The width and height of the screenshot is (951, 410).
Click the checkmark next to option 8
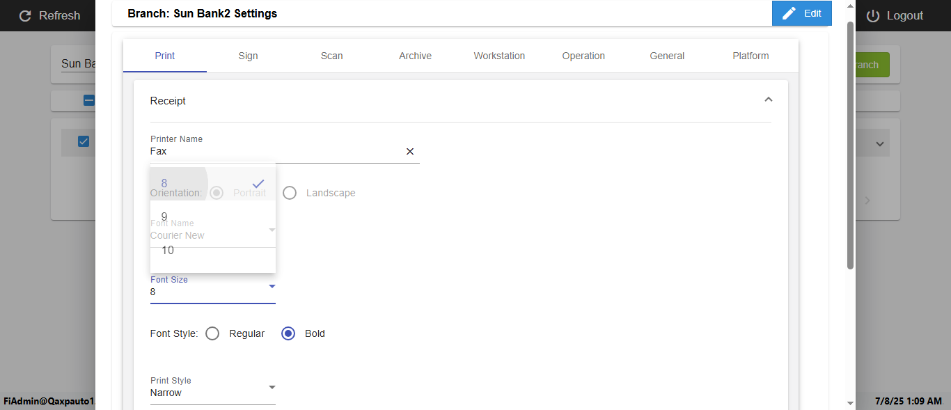(258, 183)
